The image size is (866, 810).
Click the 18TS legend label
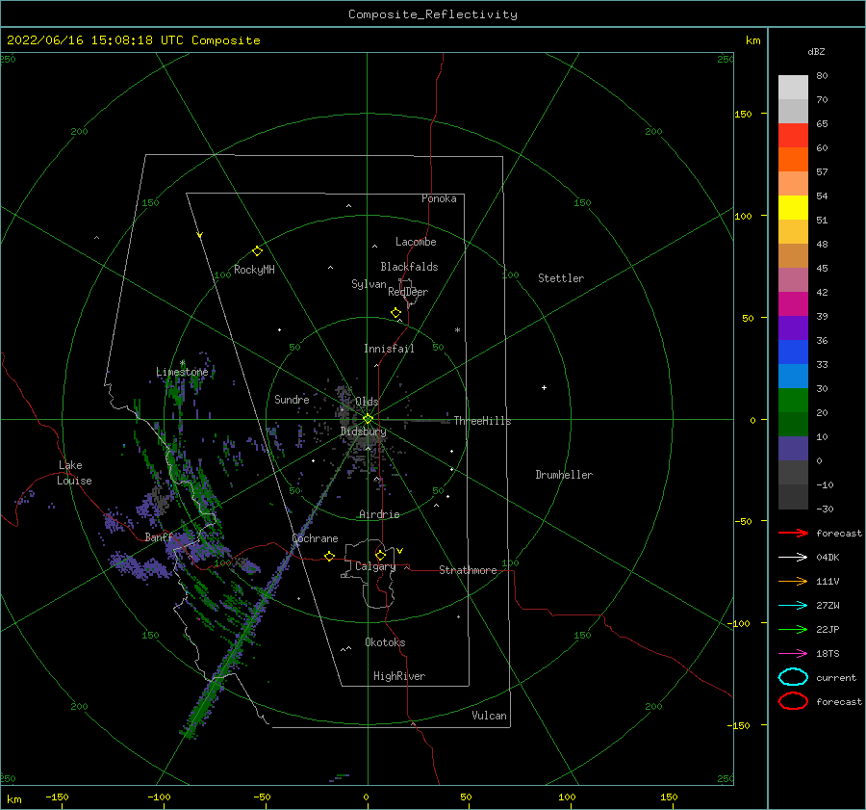click(x=828, y=654)
